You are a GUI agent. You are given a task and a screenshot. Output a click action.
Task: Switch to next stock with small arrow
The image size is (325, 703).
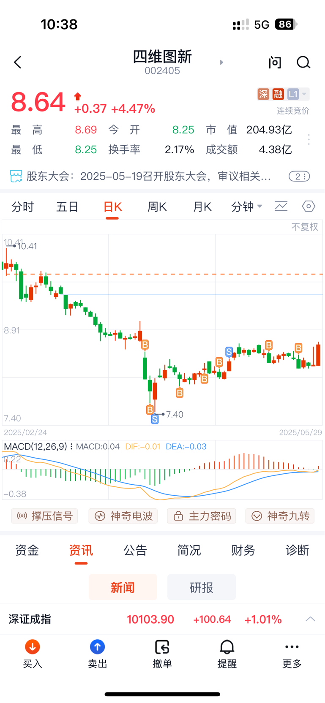(x=221, y=62)
